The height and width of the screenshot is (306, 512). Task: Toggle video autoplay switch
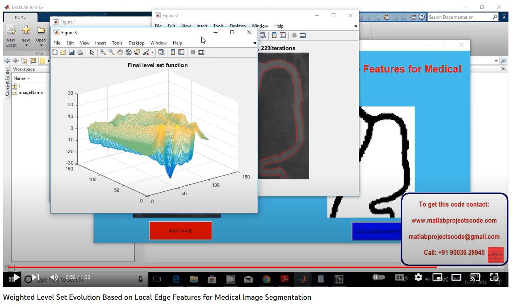point(378,278)
